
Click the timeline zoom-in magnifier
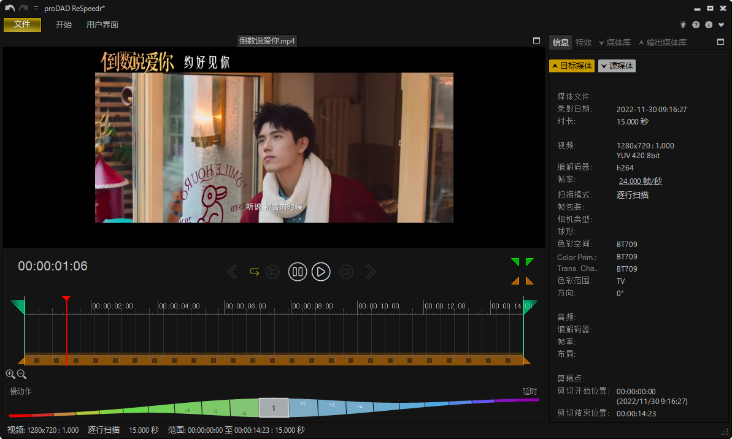click(10, 374)
